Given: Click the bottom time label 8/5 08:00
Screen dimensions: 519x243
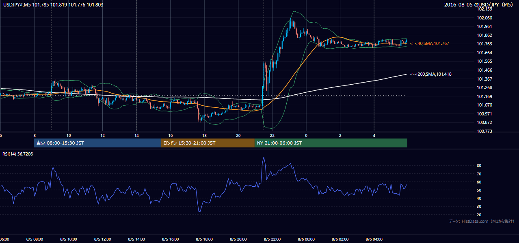Looking at the screenshot, I should (35, 239).
